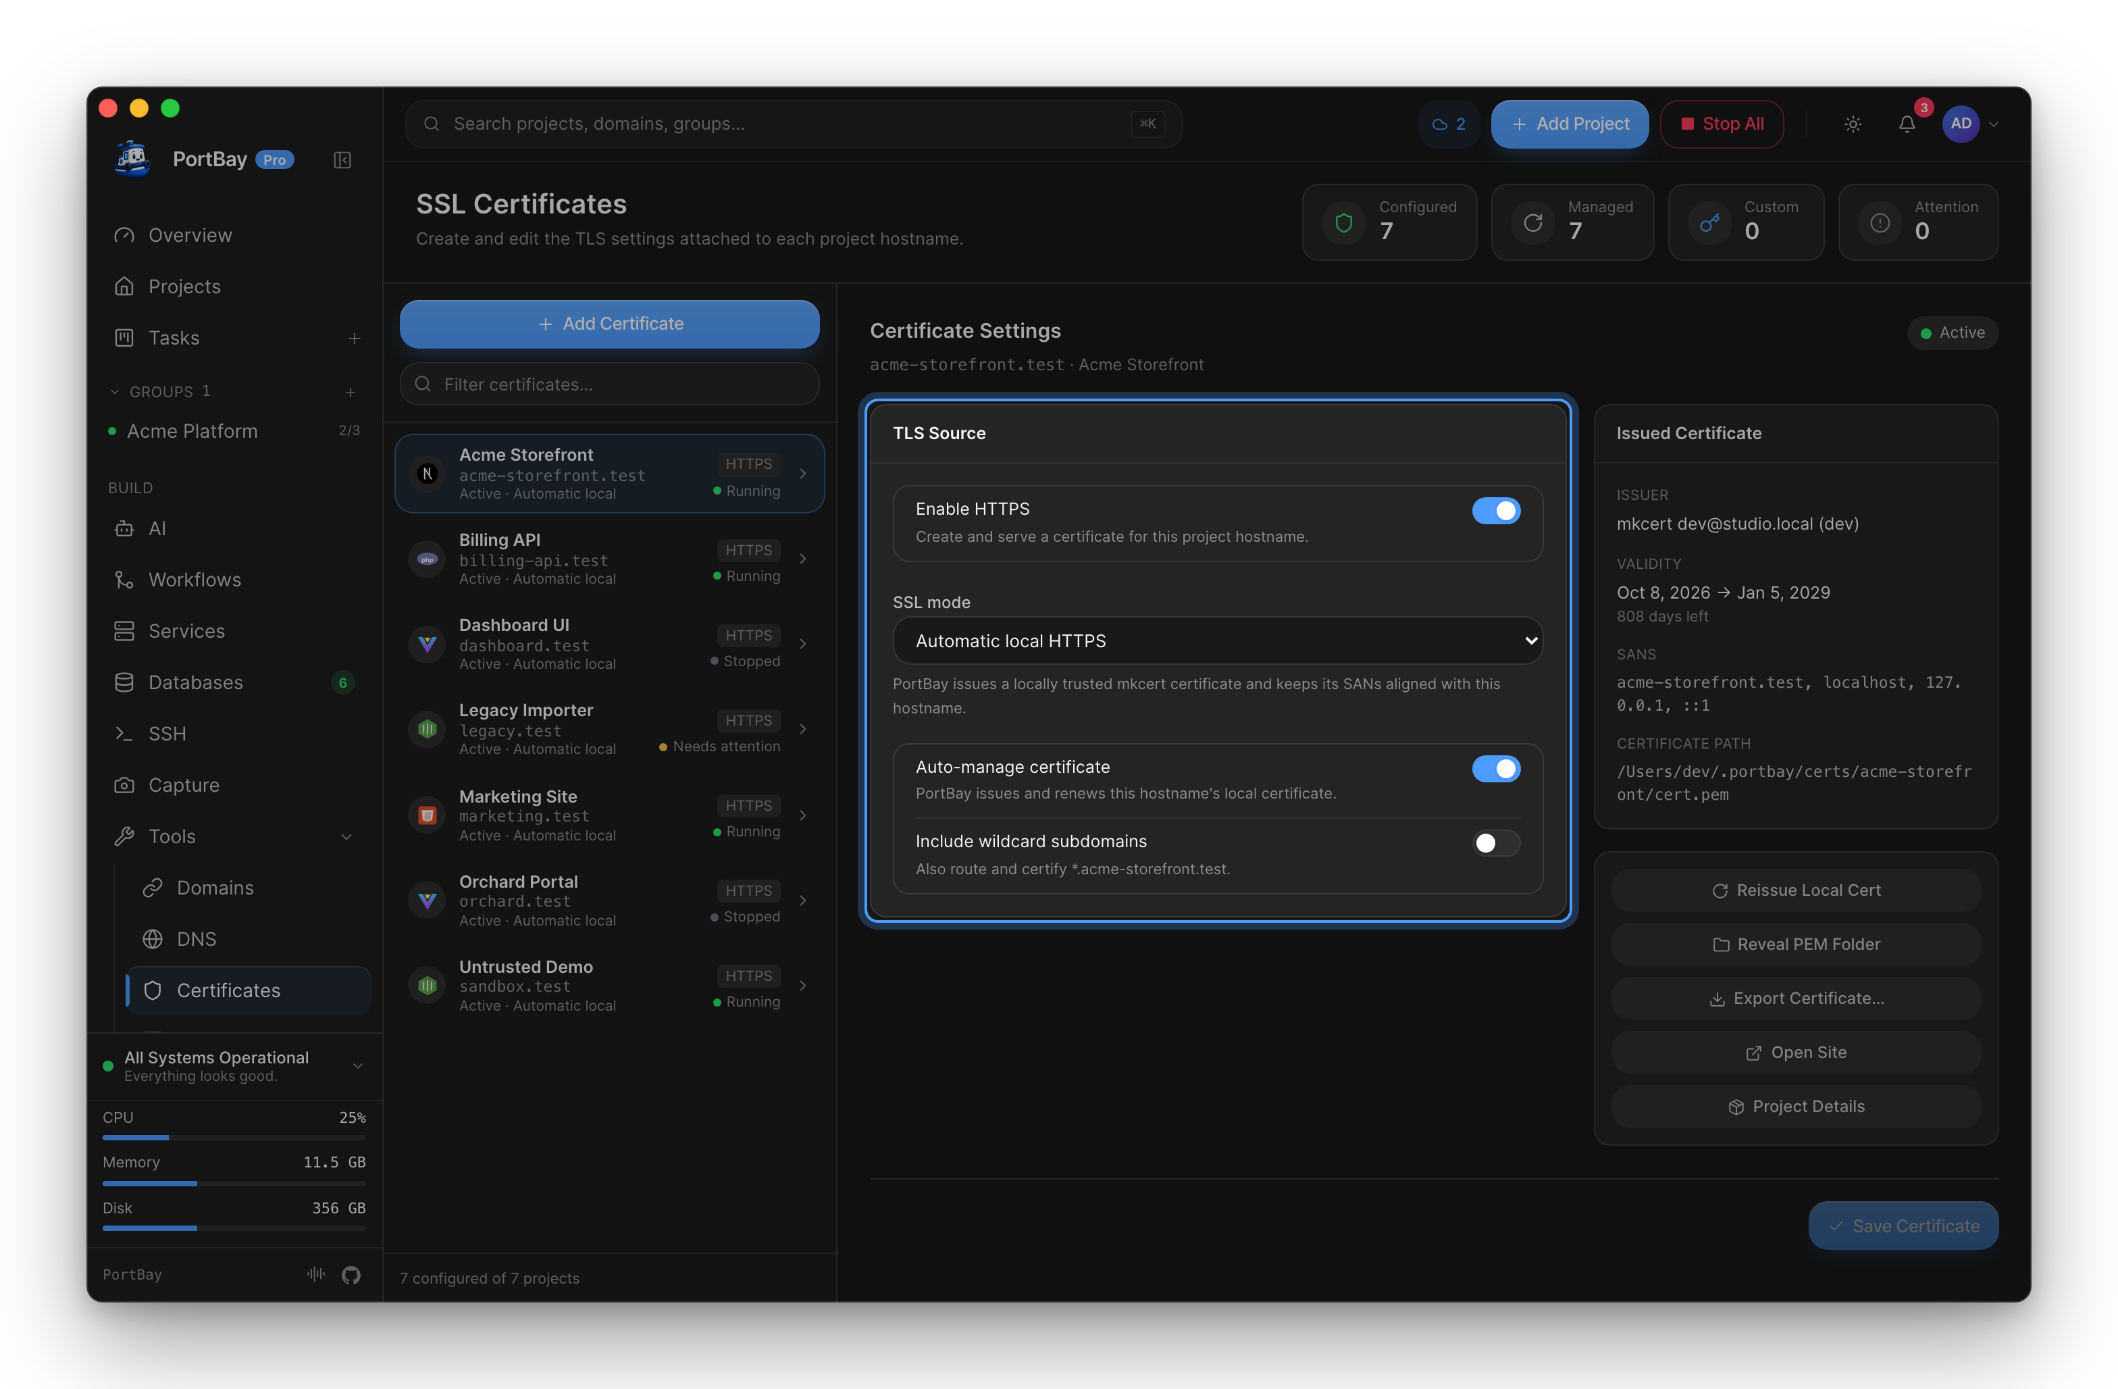Open the Domains tool
The image size is (2118, 1389).
tap(247, 888)
